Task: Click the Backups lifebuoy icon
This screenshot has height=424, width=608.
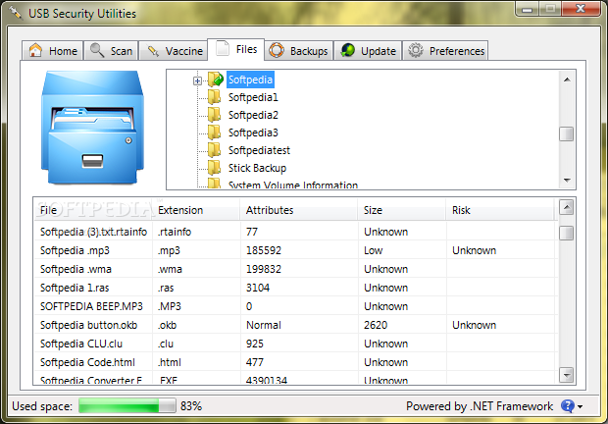Action: coord(277,50)
